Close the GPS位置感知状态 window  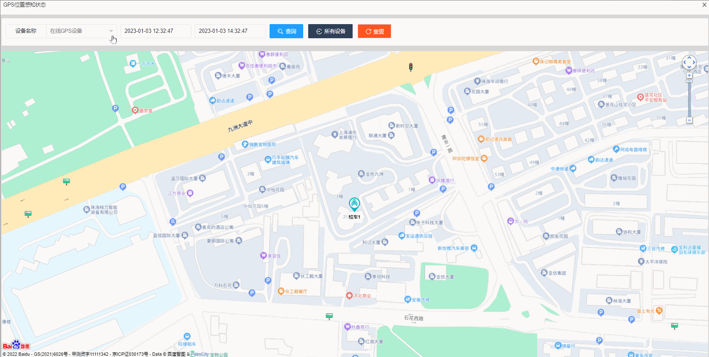tap(704, 5)
